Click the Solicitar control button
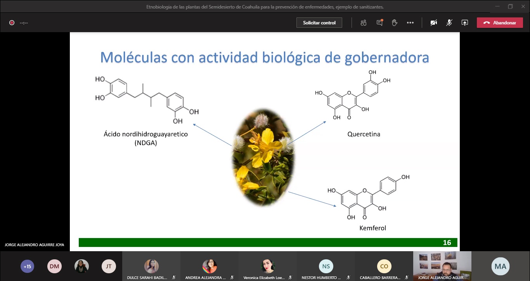Viewport: 530px width, 281px height. click(x=319, y=23)
